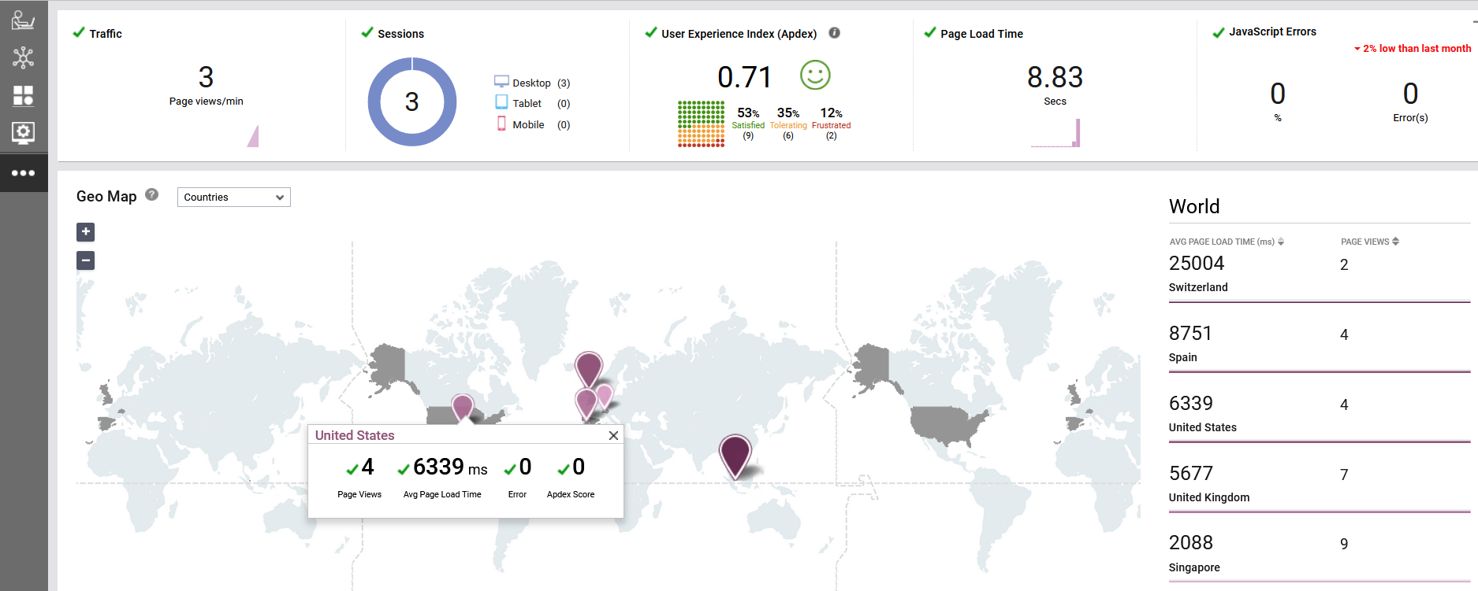
Task: Open the network topology sidebar icon
Action: pos(23,57)
